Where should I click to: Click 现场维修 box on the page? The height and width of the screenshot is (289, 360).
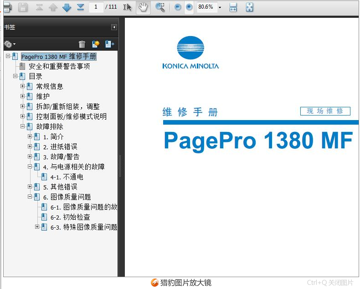point(325,111)
